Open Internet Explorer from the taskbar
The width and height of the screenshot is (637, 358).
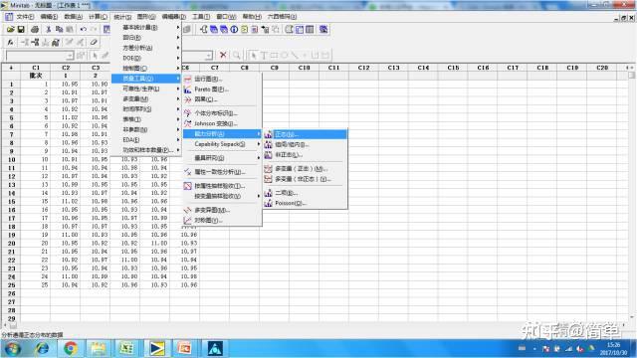click(42, 348)
